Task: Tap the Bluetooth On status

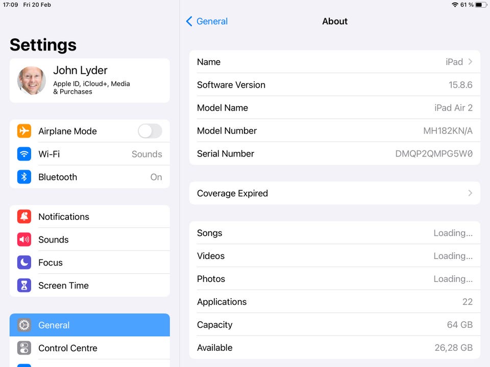Action: 156,177
